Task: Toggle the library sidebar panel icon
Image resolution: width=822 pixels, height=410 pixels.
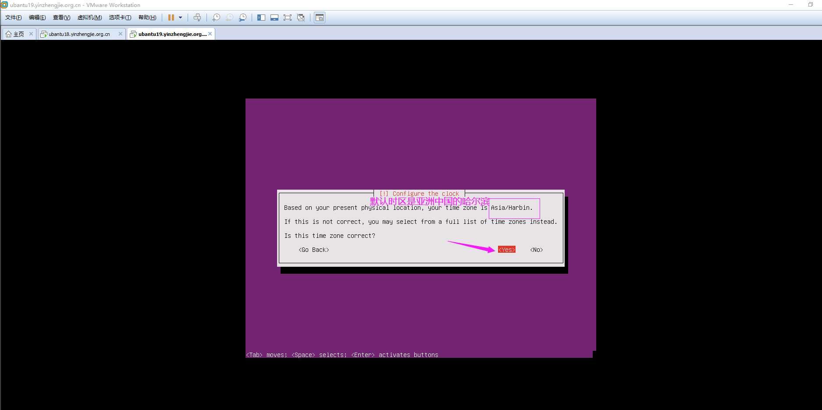Action: click(261, 18)
